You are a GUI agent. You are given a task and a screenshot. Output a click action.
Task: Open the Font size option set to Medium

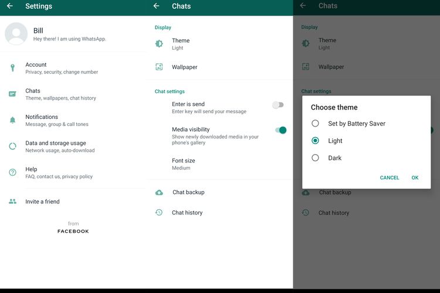220,164
